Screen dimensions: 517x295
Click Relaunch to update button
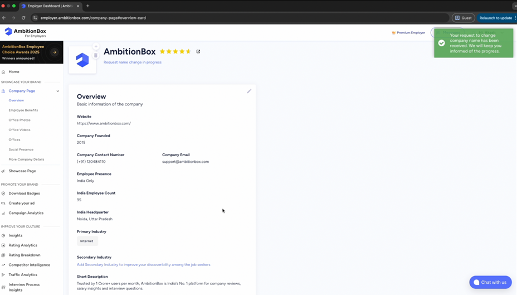495,18
